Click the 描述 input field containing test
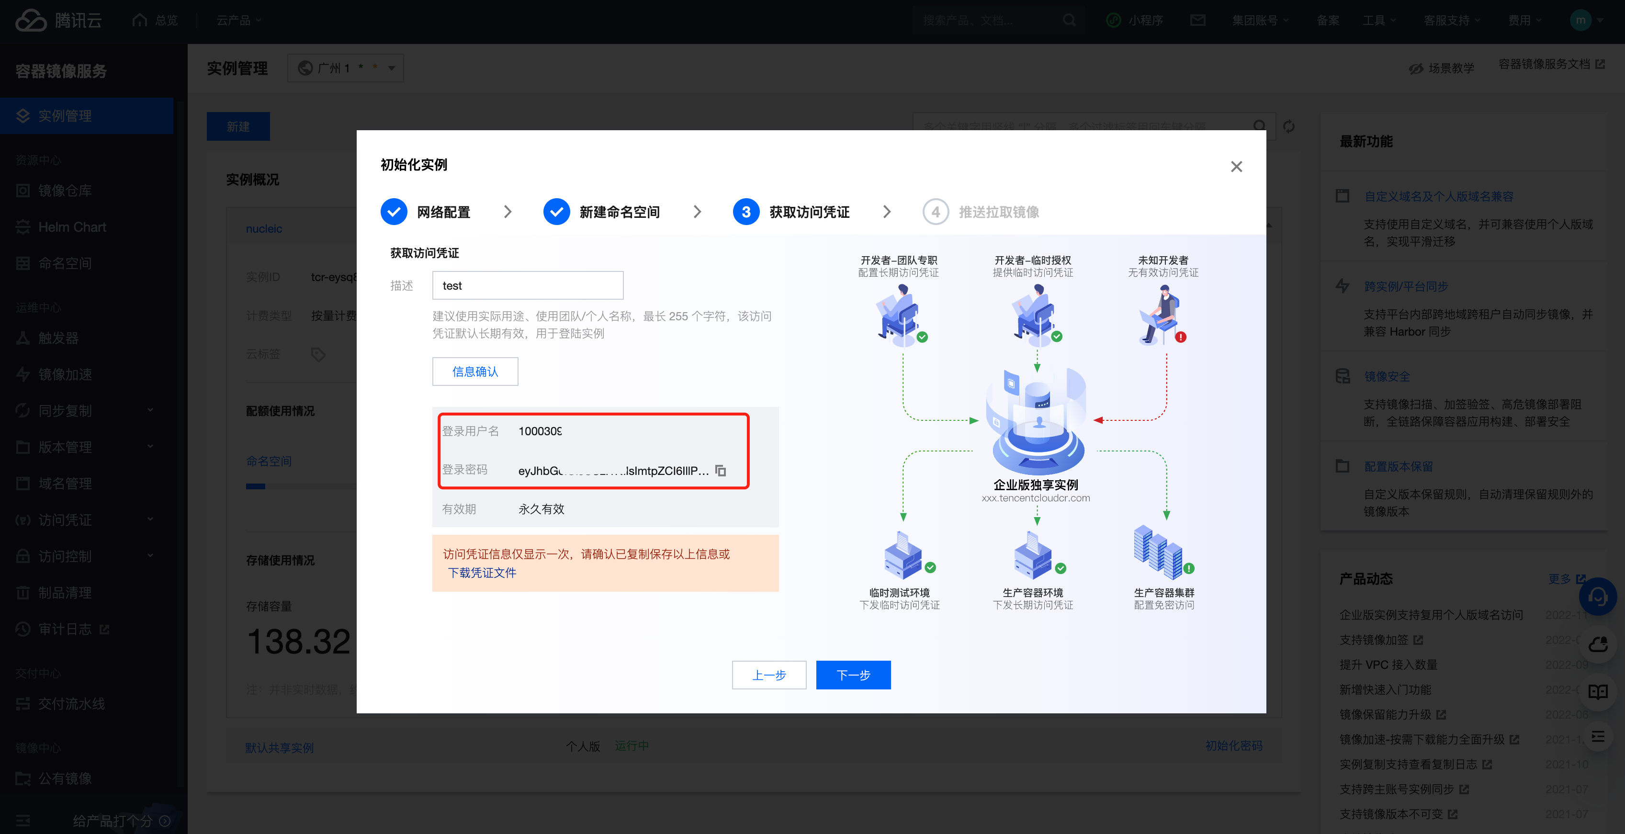 (x=527, y=286)
